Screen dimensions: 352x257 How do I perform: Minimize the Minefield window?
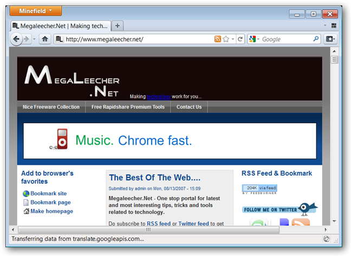coord(297,14)
